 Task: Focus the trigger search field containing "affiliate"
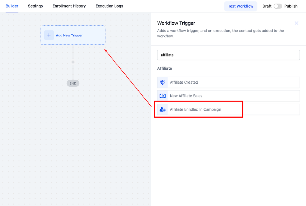click(x=228, y=55)
